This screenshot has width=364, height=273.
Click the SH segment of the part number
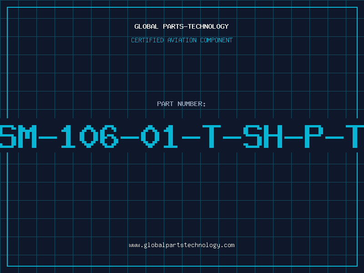point(263,136)
